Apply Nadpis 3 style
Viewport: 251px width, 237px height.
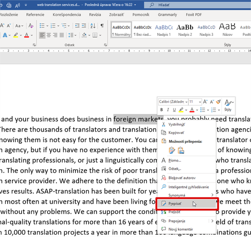point(206,30)
